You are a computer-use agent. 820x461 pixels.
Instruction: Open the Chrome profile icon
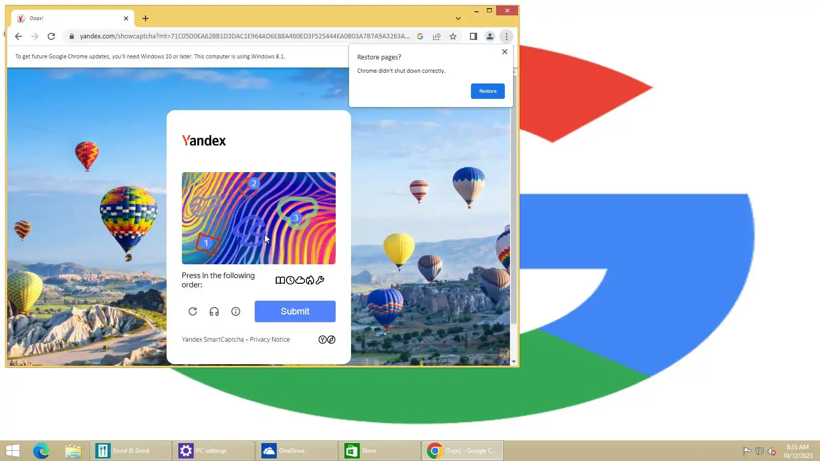(490, 36)
